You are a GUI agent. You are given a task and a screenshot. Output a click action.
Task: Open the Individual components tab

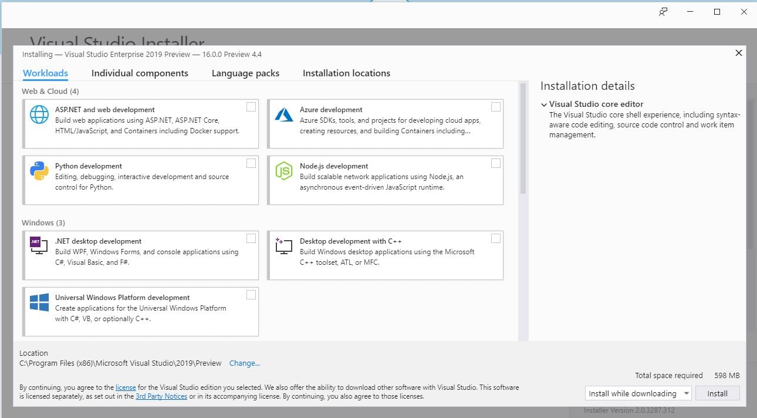[x=140, y=73]
